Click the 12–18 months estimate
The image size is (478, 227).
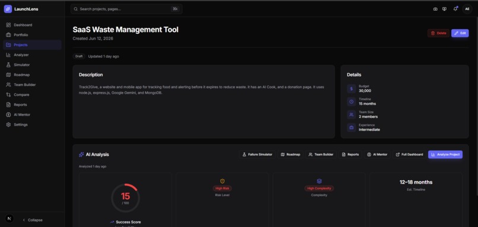pyautogui.click(x=416, y=182)
